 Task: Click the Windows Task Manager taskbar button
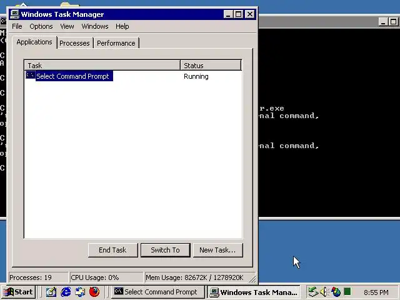254,292
